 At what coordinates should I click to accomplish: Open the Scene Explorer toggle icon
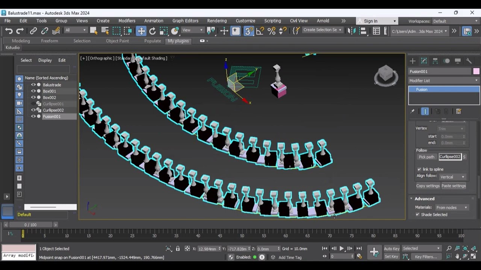(x=376, y=31)
